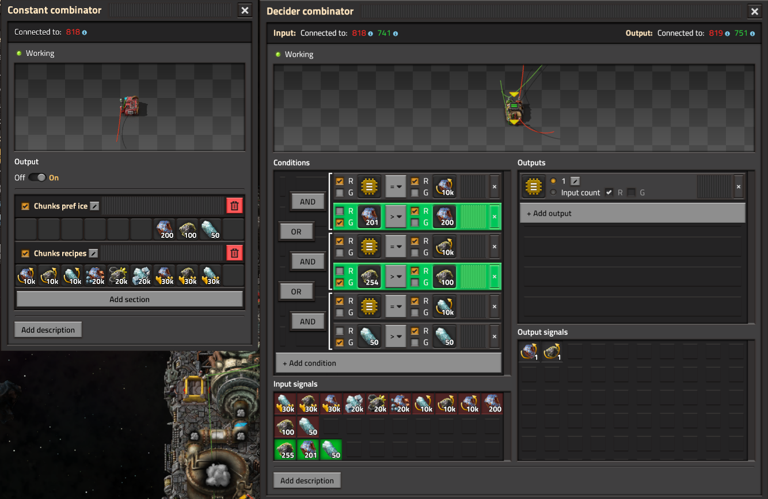Image resolution: width=768 pixels, height=499 pixels.
Task: Toggle red wire checkbox left of the 254 signal
Action: [340, 271]
